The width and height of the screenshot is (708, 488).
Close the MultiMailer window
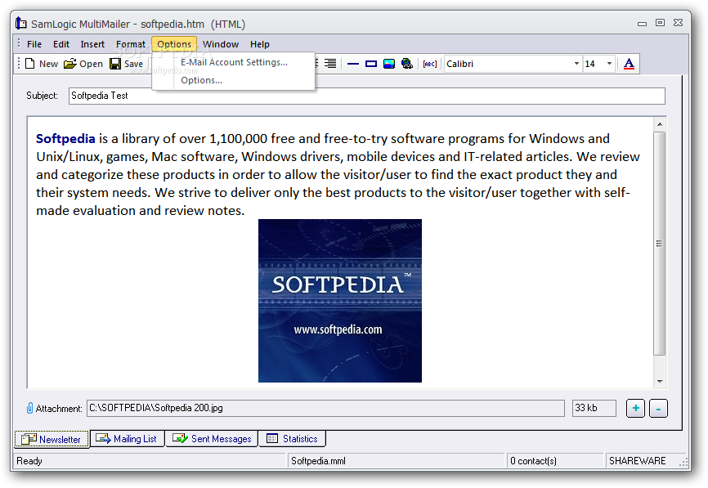coord(678,23)
